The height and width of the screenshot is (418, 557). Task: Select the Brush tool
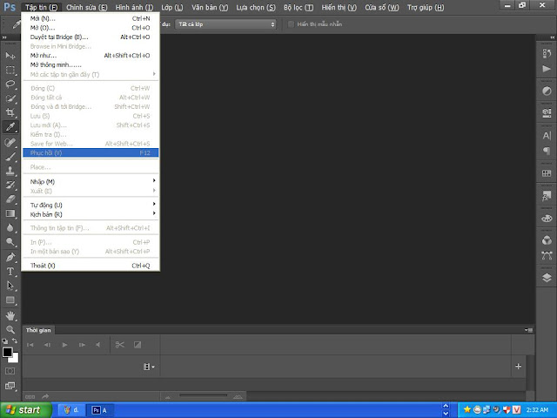pyautogui.click(x=10, y=157)
